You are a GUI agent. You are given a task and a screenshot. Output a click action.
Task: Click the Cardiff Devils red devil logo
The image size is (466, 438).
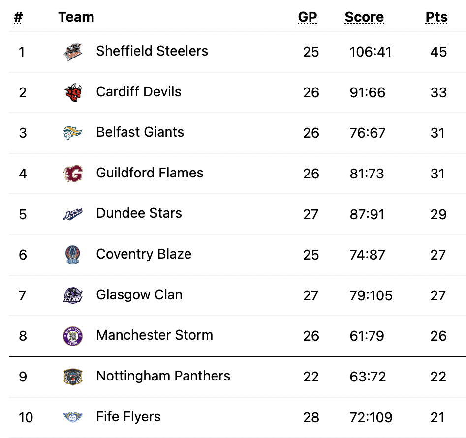point(73,92)
